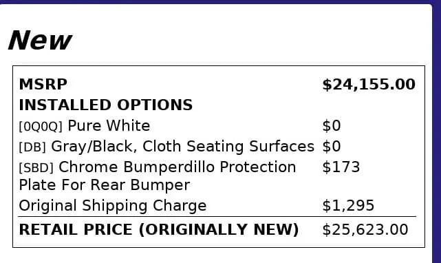Click RETAIL PRICE (ORIGINALLY NEW) label
Viewport: 441px width, 263px height.
pyautogui.click(x=159, y=229)
